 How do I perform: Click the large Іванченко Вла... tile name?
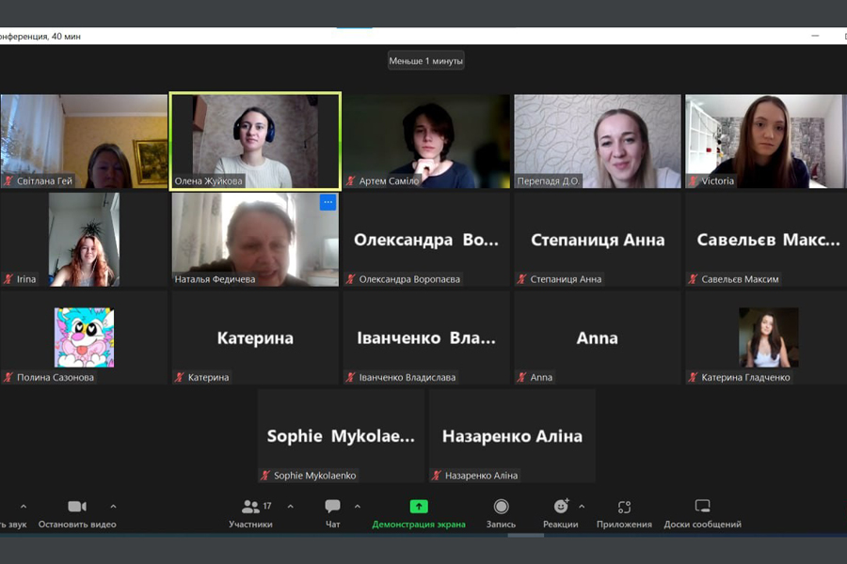pos(426,338)
